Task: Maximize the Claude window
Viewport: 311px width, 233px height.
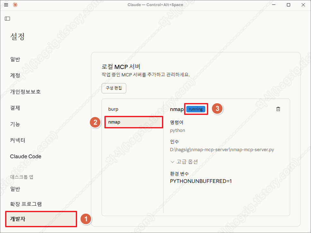Action: pos(289,5)
